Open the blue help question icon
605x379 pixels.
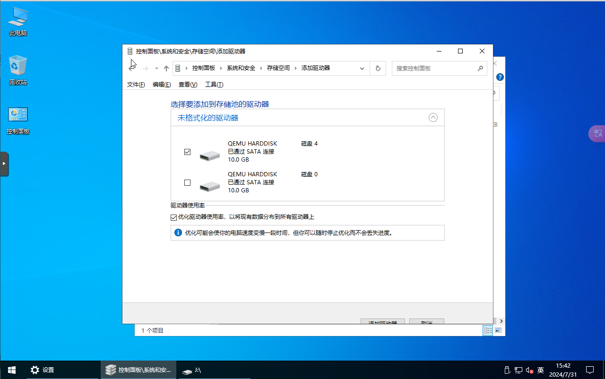(x=500, y=77)
